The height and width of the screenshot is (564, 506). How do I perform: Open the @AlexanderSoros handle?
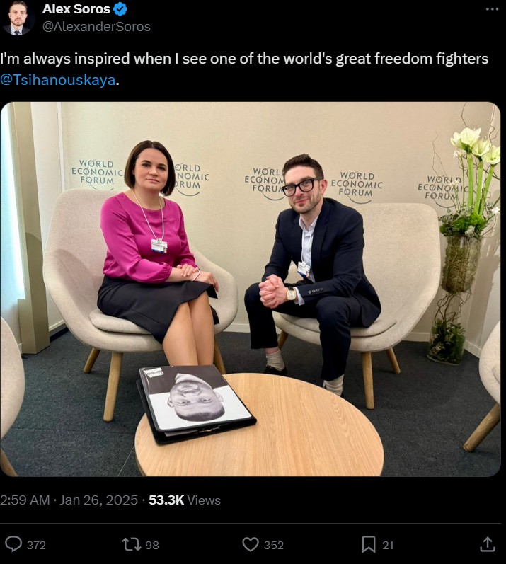click(96, 27)
